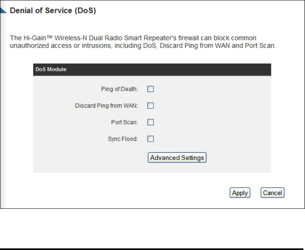This screenshot has width=305, height=250.
Task: Cancel the DoS changes
Action: pos(272,193)
